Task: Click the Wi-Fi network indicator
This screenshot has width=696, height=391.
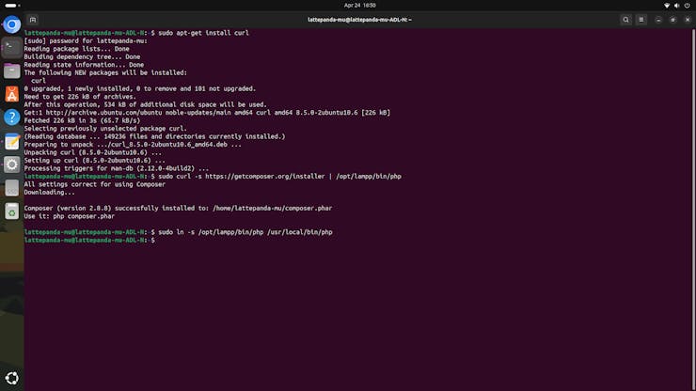Action: click(667, 5)
